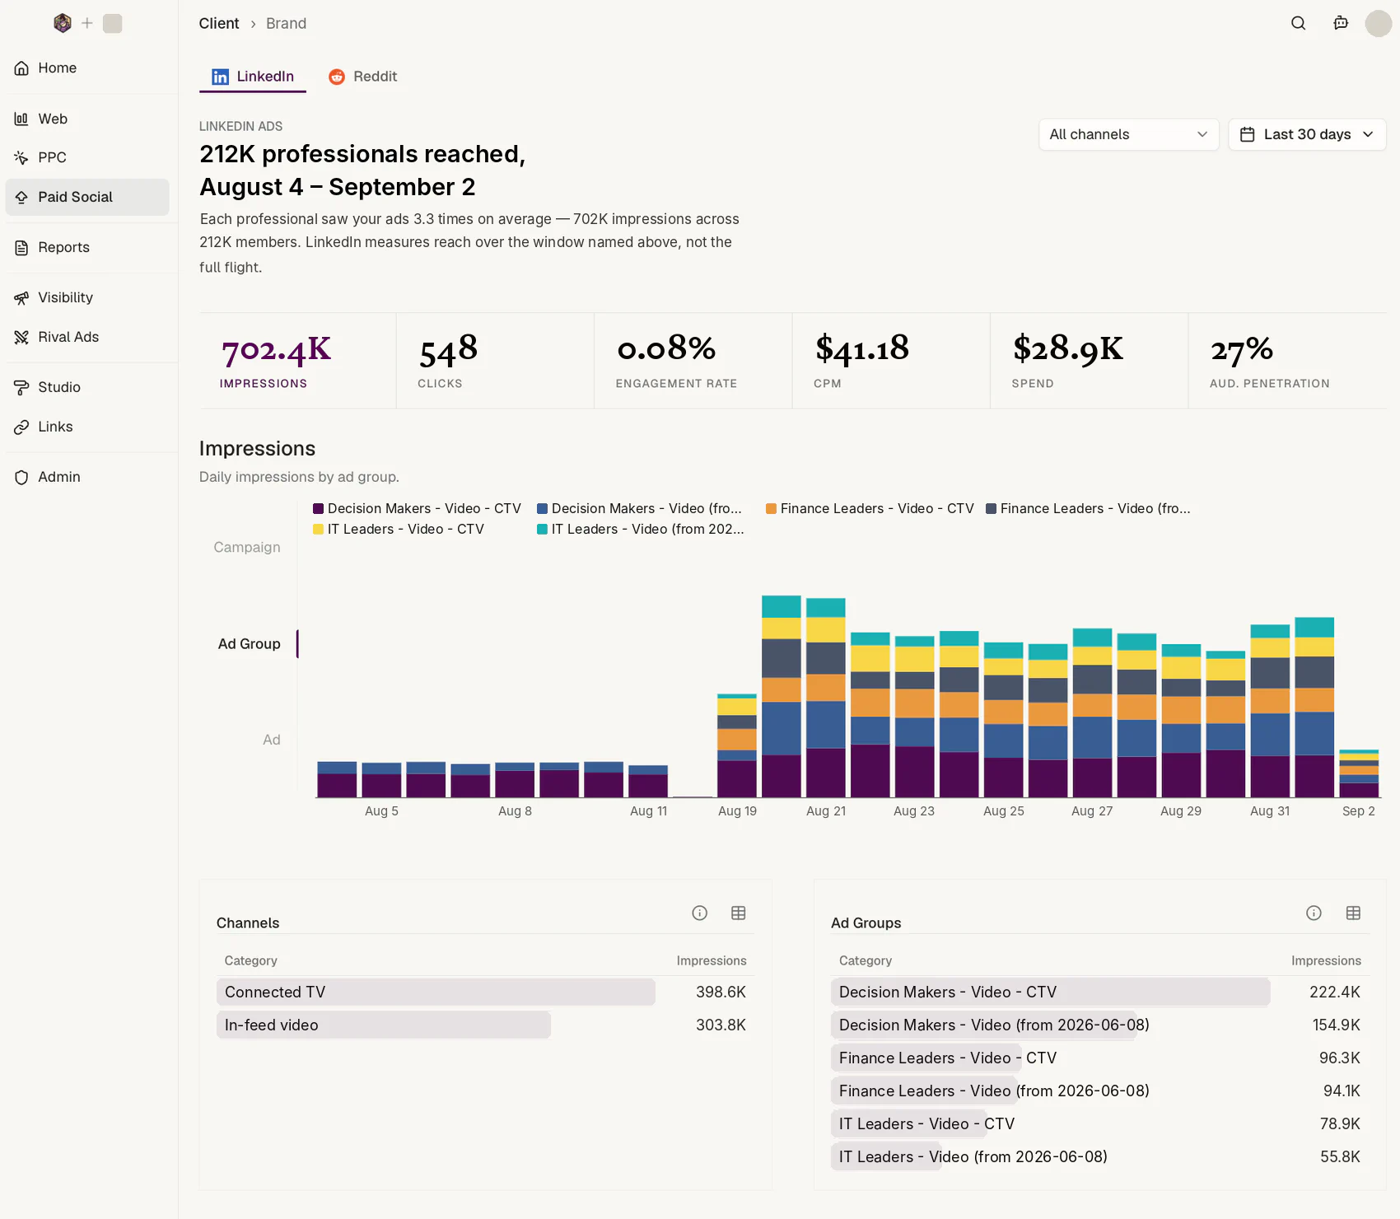Switch chart breakdown to Campaign
Image resolution: width=1400 pixels, height=1219 pixels.
247,547
